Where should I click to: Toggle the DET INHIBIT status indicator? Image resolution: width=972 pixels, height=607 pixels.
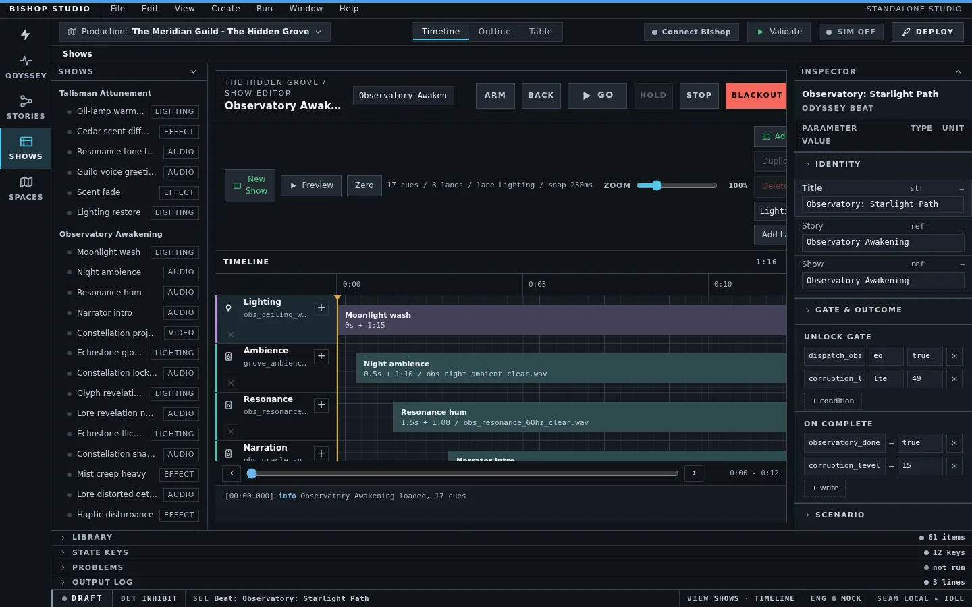148,598
